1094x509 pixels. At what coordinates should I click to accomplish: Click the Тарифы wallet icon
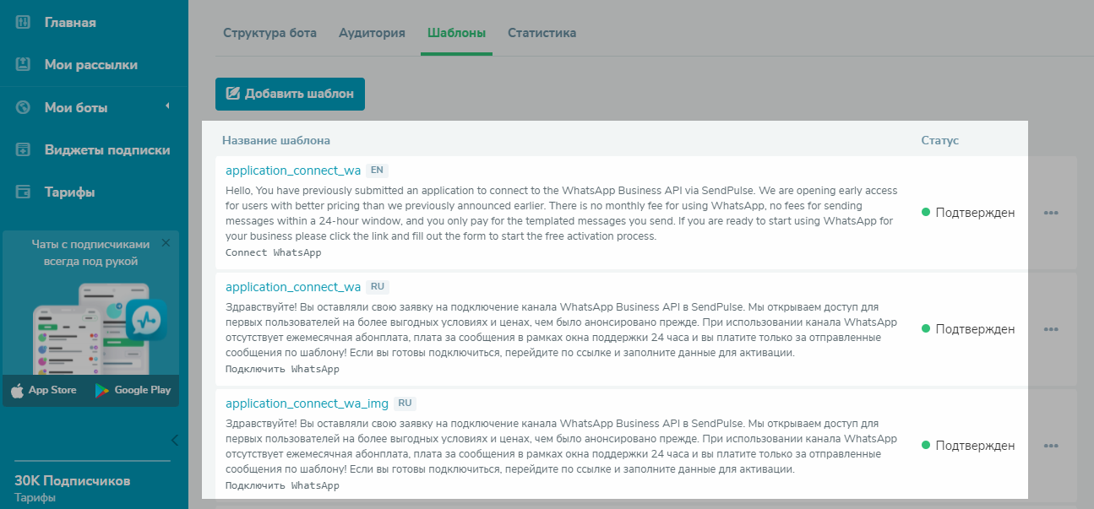24,192
